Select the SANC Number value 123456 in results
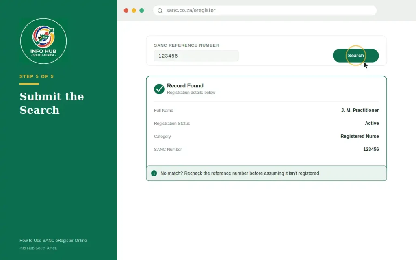This screenshot has height=260, width=416. click(x=371, y=149)
